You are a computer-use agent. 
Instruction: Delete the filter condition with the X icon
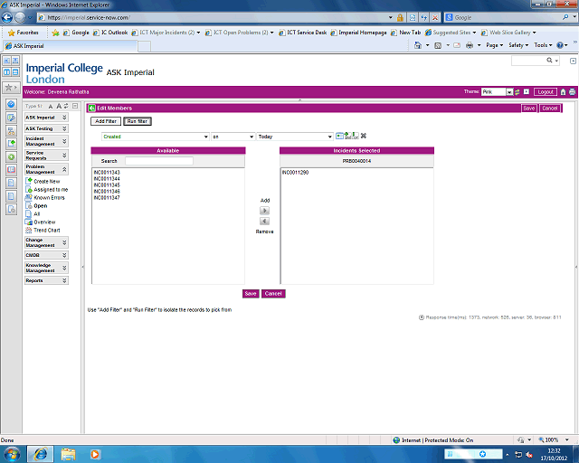[x=364, y=137]
